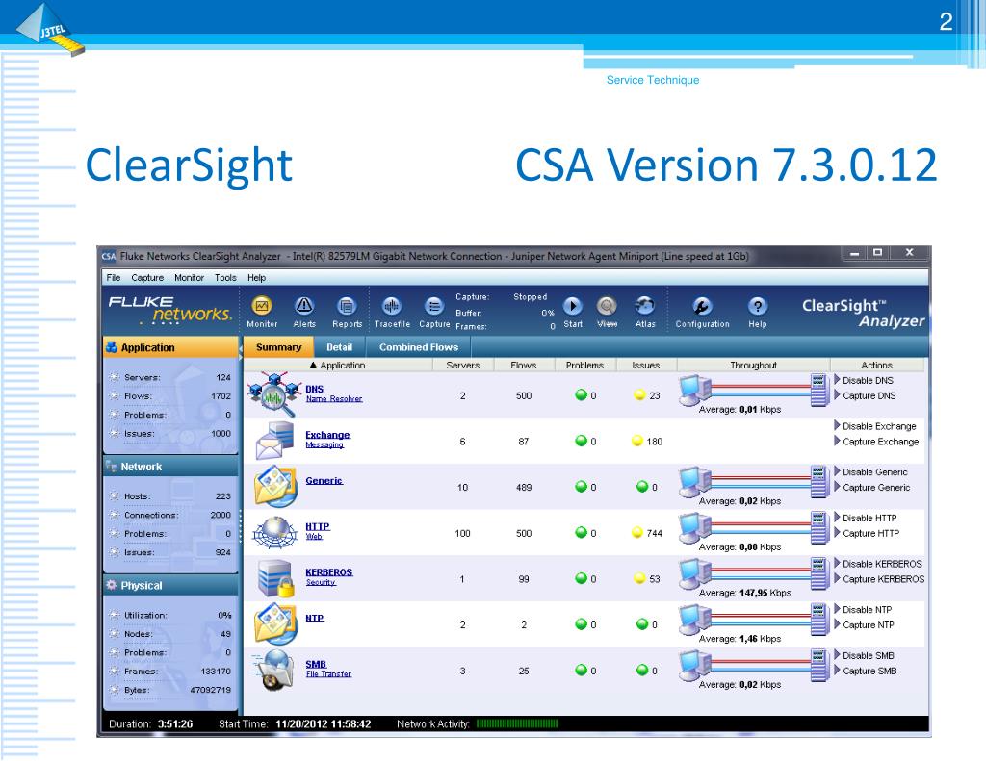The image size is (986, 761).
Task: Click the CSA title bar icon
Action: (109, 256)
